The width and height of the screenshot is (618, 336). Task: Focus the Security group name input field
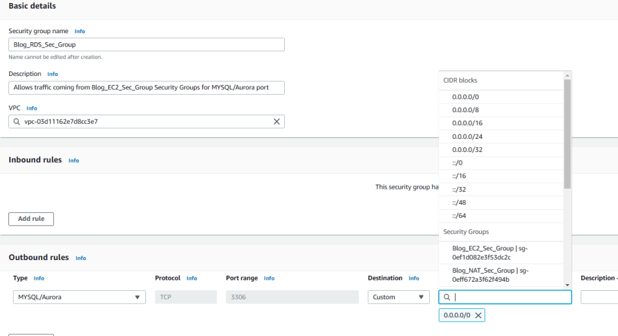click(146, 45)
